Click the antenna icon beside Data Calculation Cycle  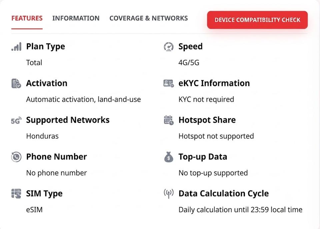click(169, 193)
